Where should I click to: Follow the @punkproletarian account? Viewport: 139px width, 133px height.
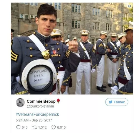[117, 102]
